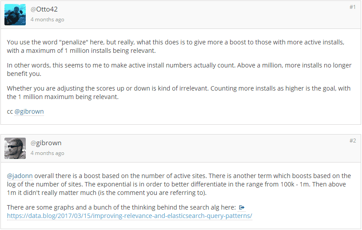Follow the @jadonn mention link
The image size is (362, 230).
tap(20, 176)
